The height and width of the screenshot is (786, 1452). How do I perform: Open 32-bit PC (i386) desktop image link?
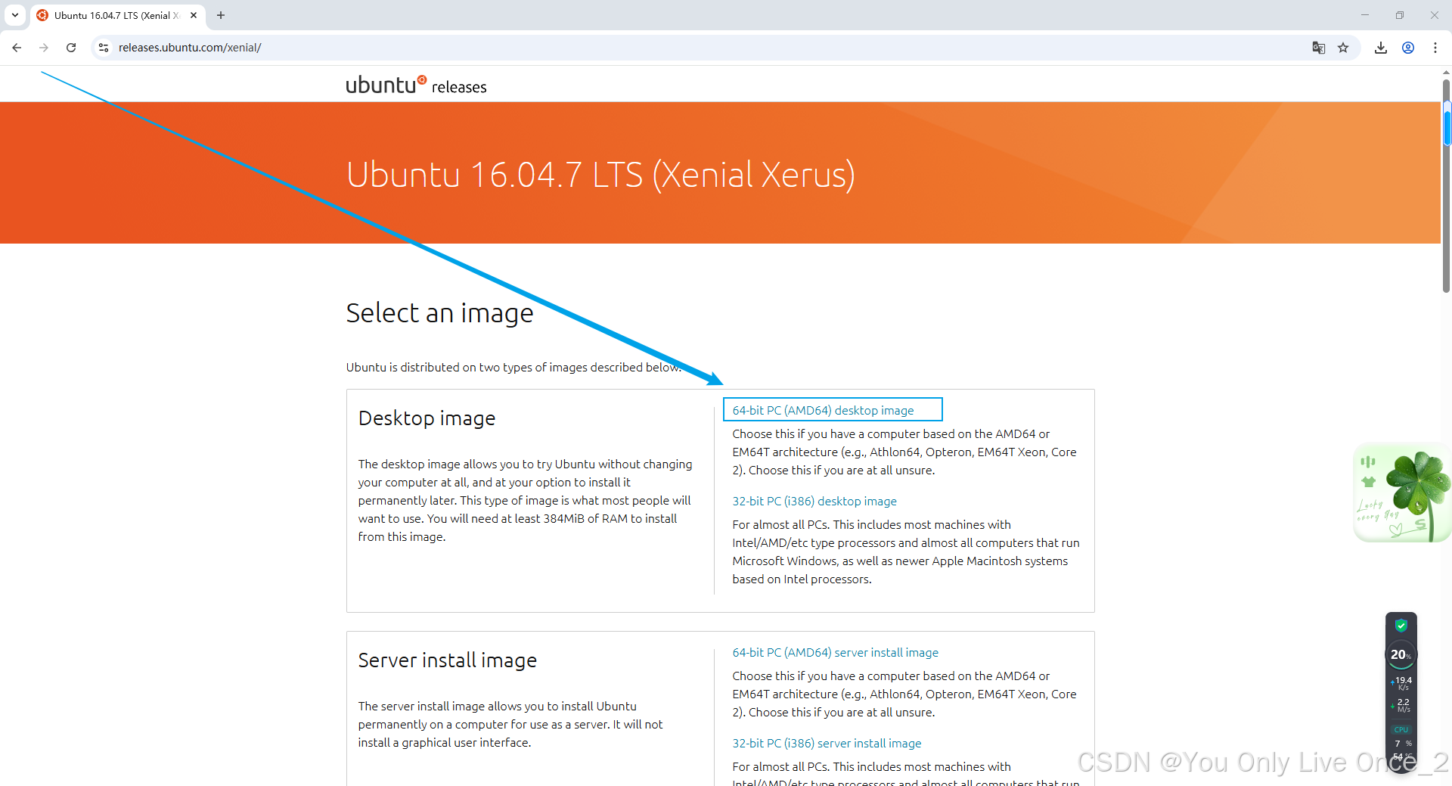point(814,501)
